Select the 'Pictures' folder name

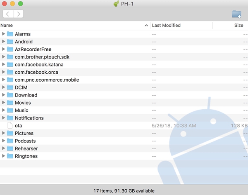click(x=24, y=133)
